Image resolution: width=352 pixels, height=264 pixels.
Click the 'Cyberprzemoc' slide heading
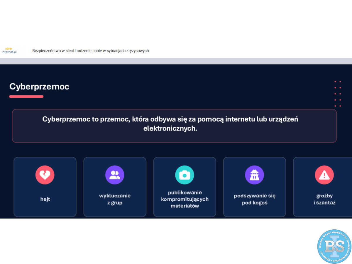pos(39,87)
